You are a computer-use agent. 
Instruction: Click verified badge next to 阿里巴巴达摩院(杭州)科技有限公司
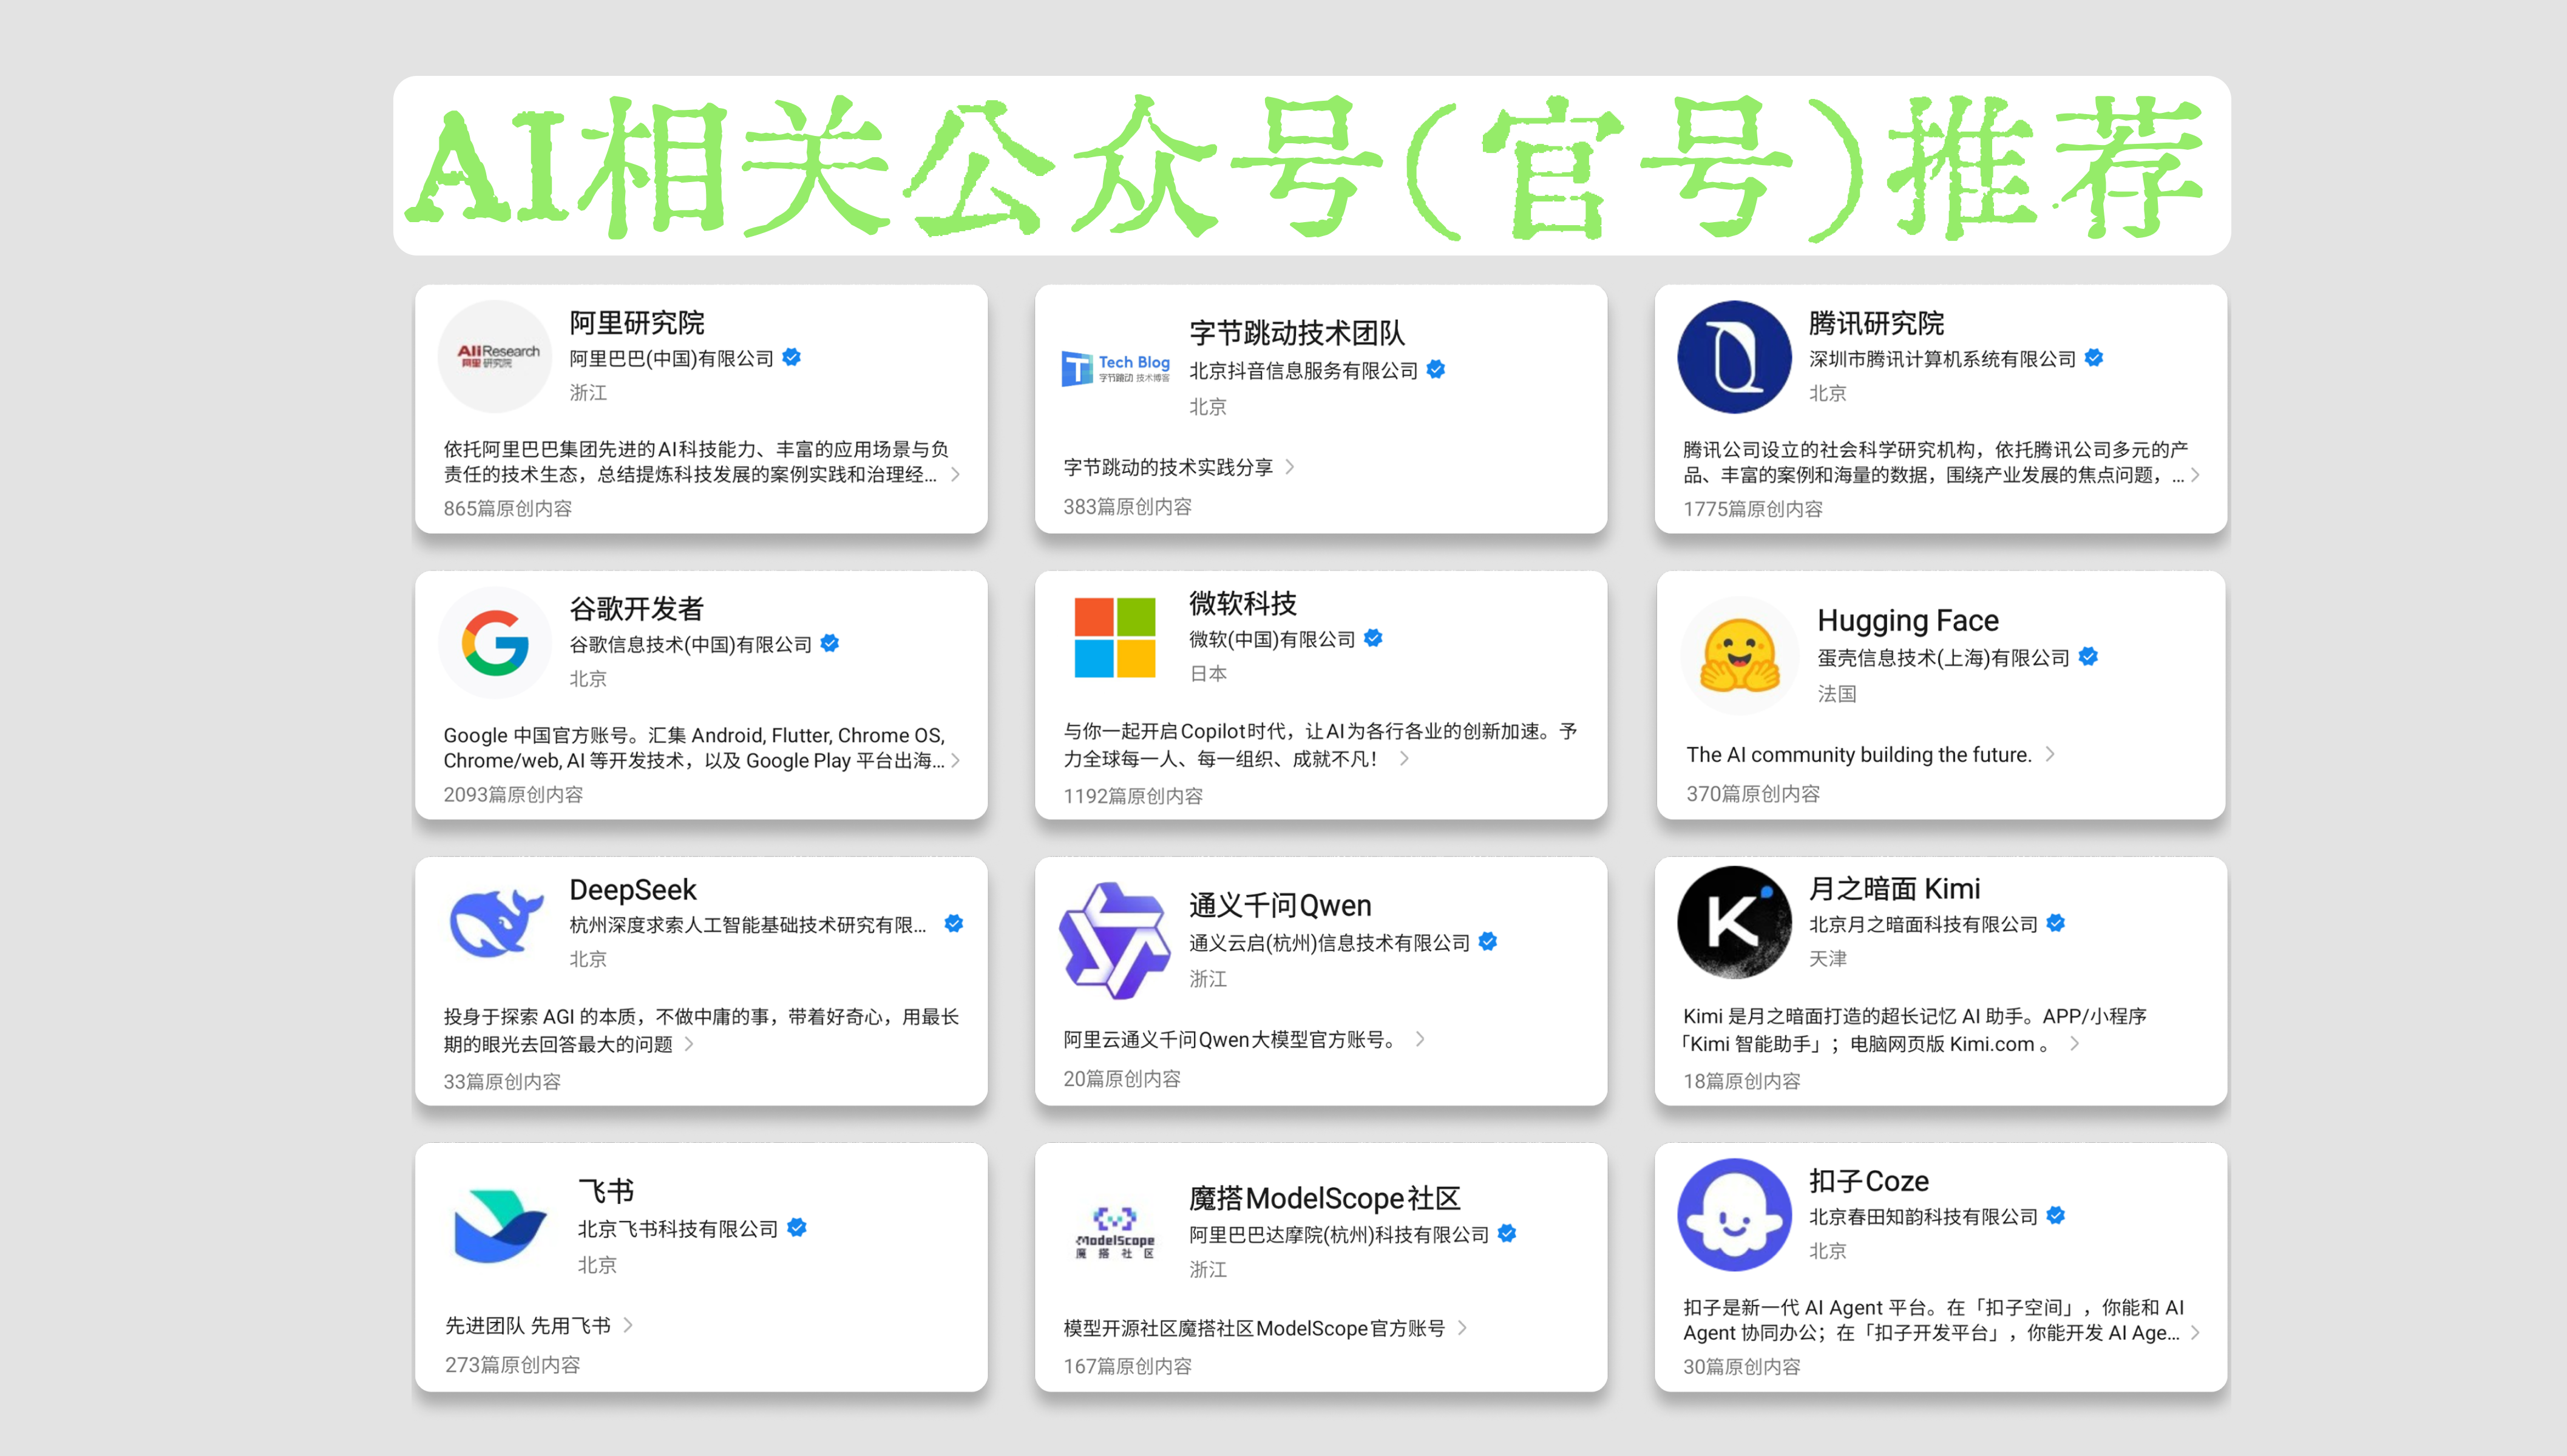coord(1507,1233)
